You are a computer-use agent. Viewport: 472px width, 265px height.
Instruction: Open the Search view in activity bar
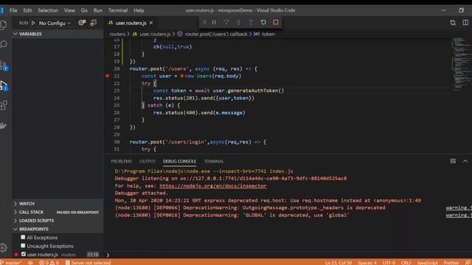tap(3, 44)
